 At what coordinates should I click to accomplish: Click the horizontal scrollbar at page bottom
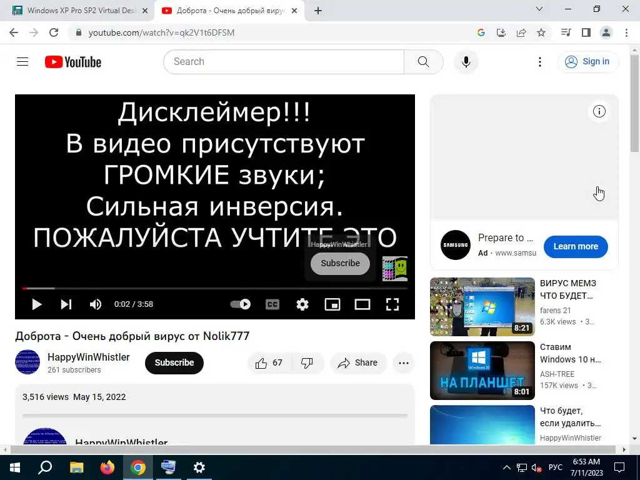click(312, 449)
